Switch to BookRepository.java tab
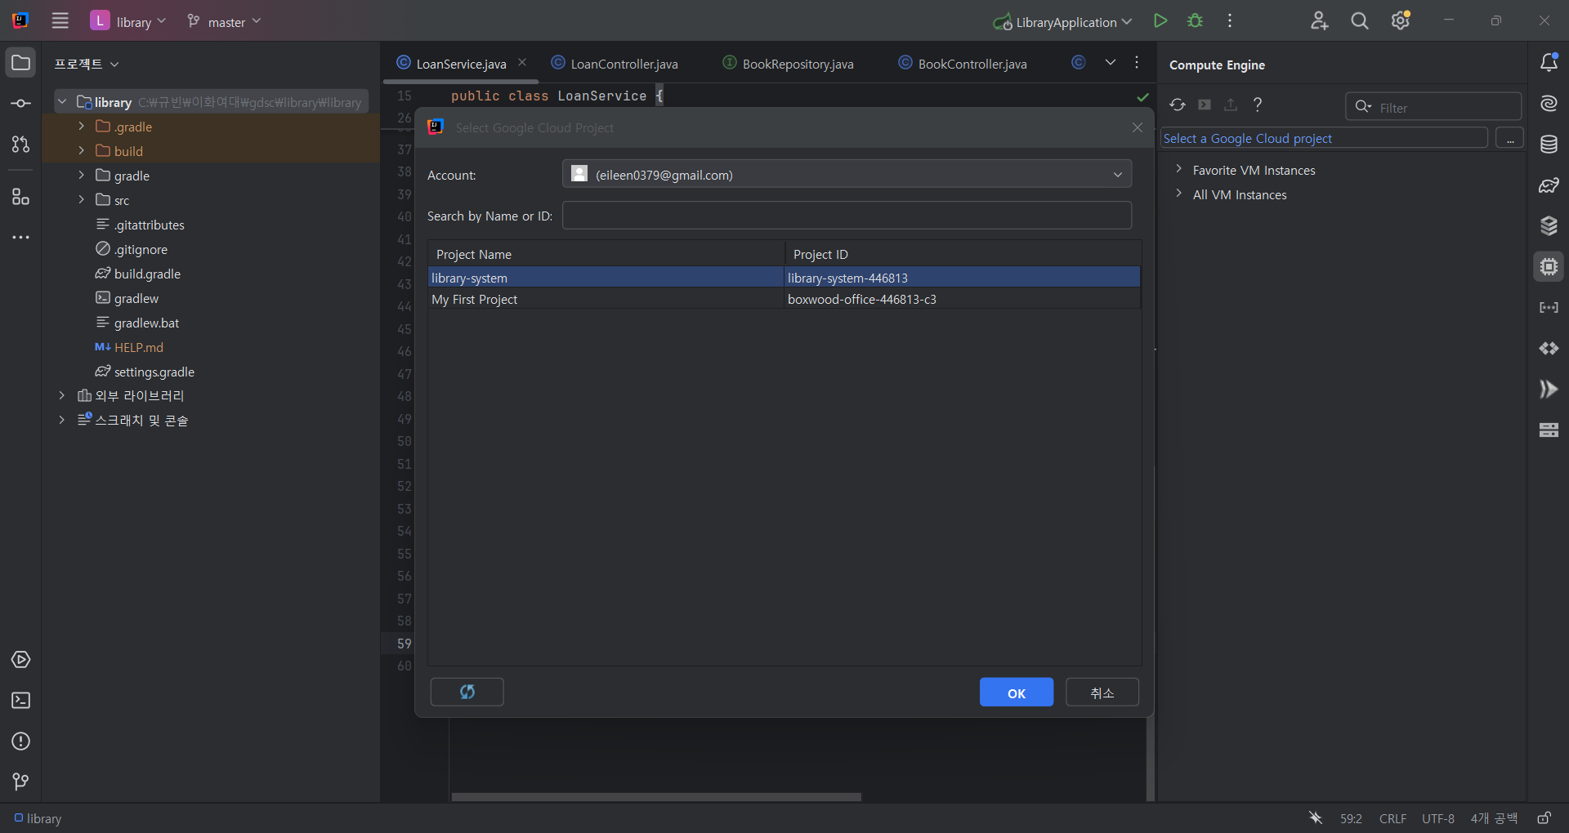1569x833 pixels. pos(788,64)
